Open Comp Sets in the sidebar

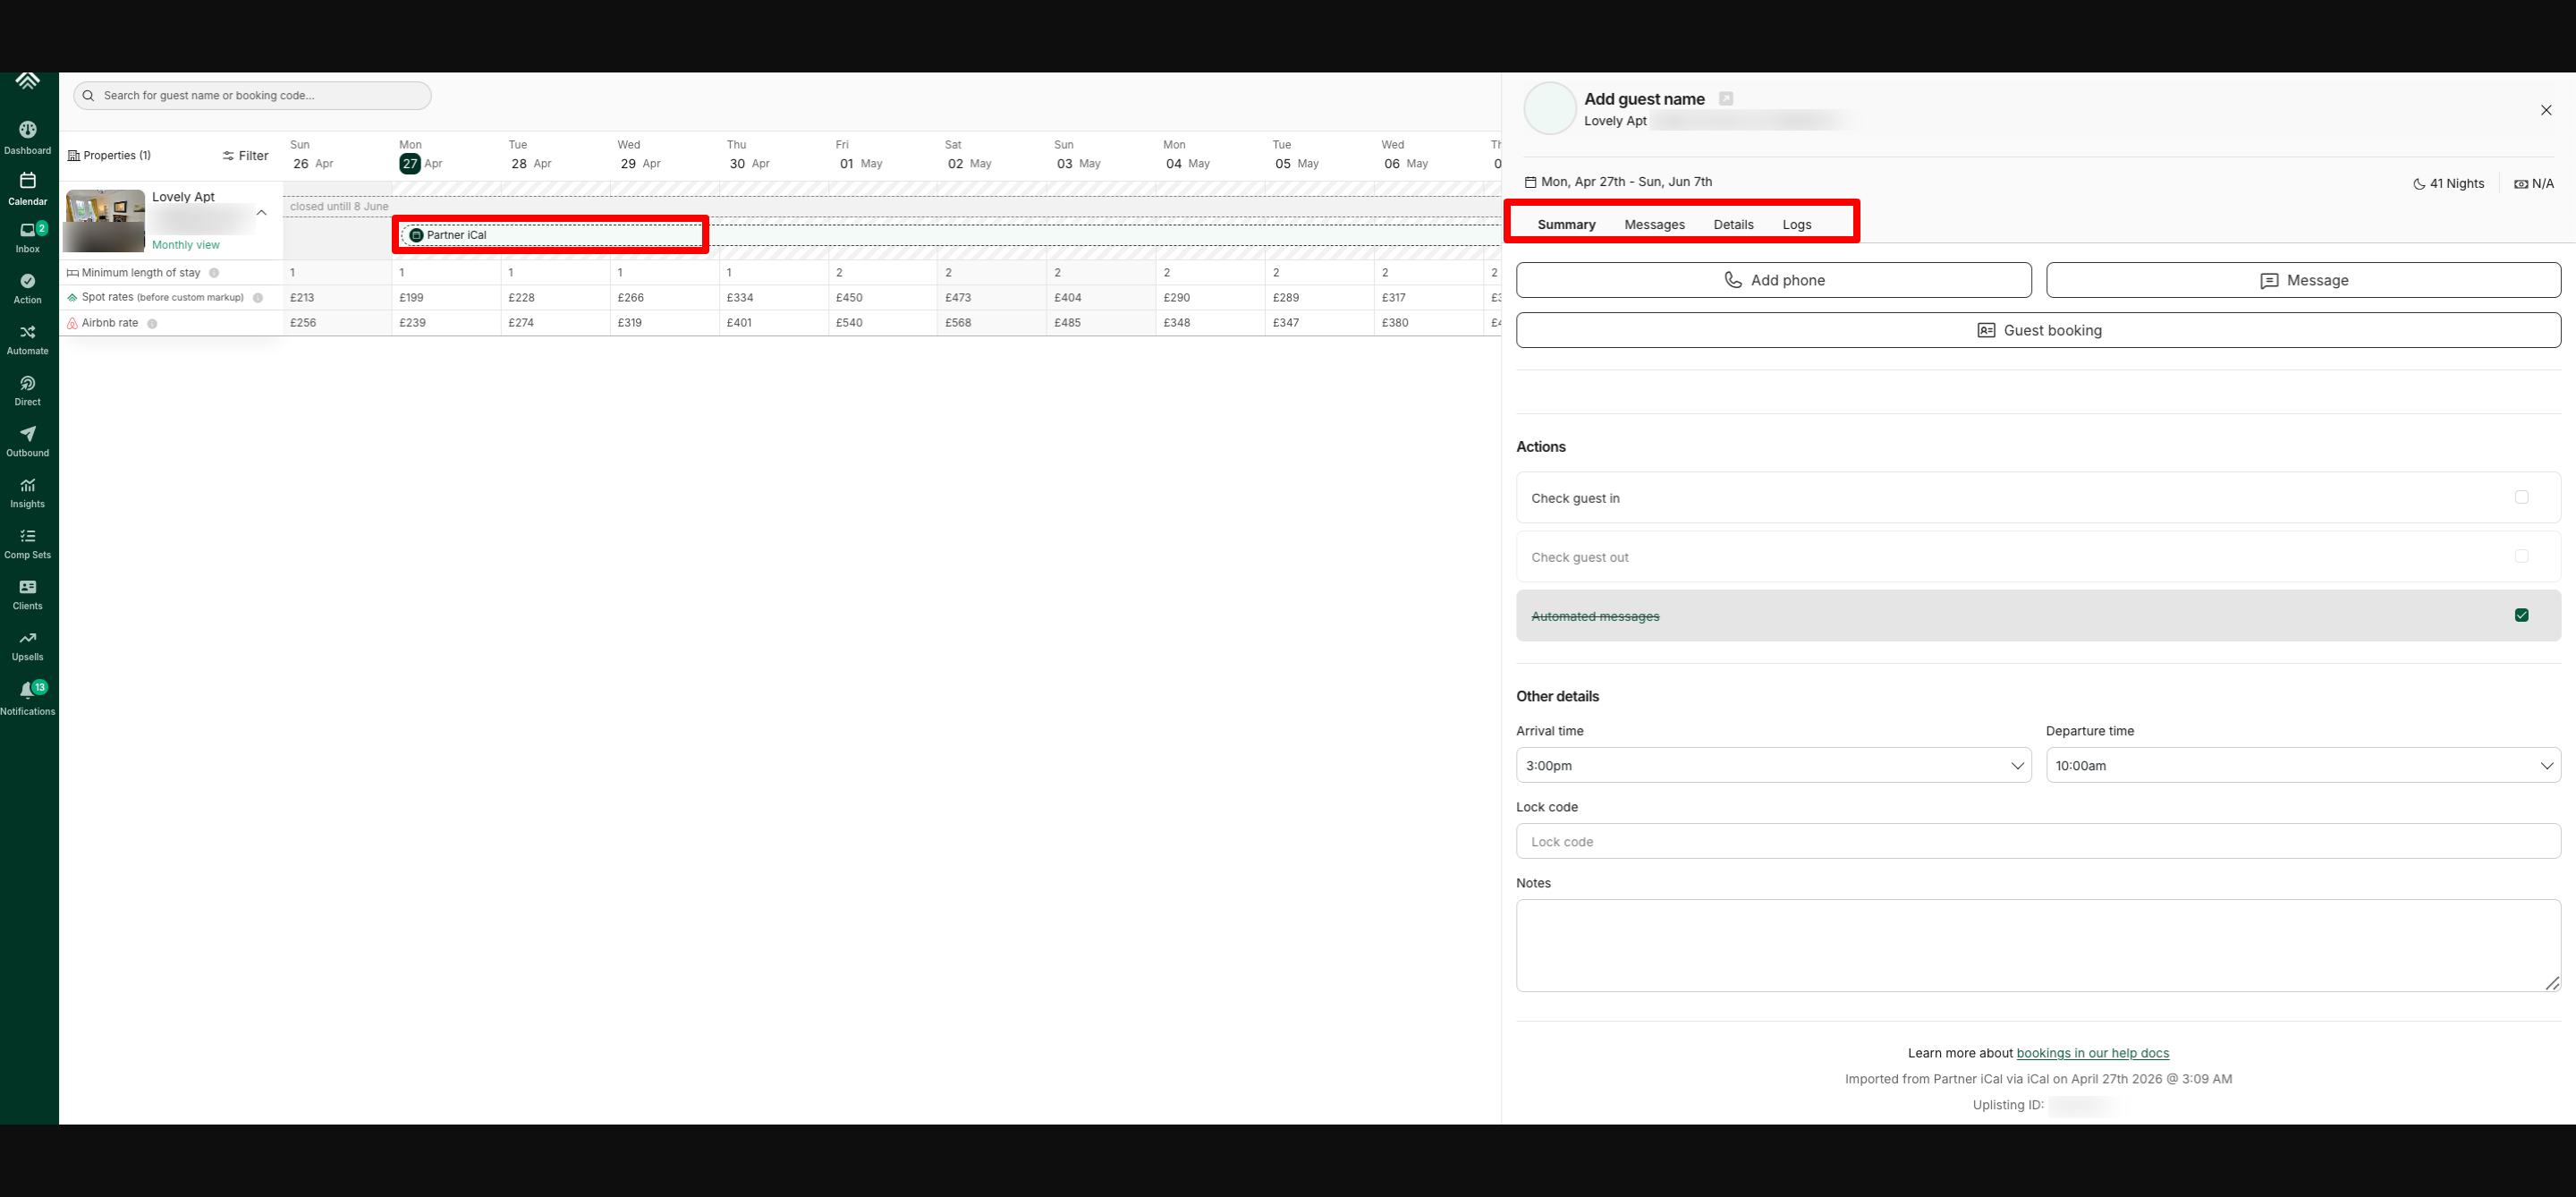pyautogui.click(x=27, y=542)
